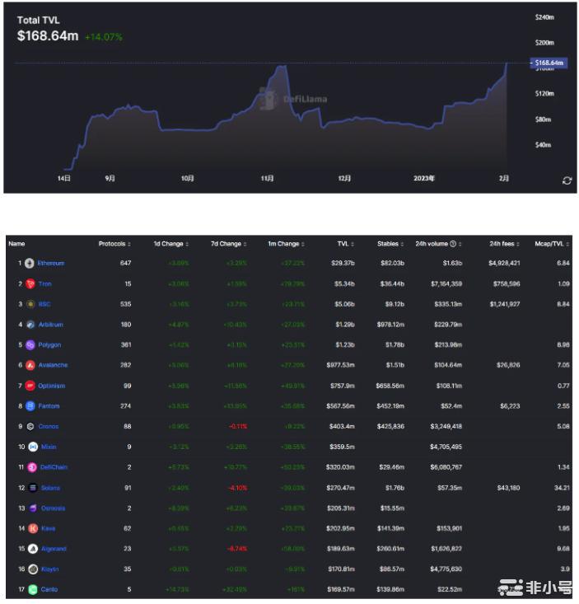Sort table by 24h fees column

[505, 244]
